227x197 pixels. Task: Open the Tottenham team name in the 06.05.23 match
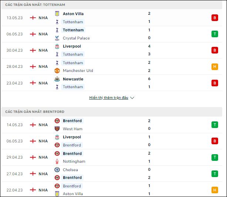(x=73, y=30)
